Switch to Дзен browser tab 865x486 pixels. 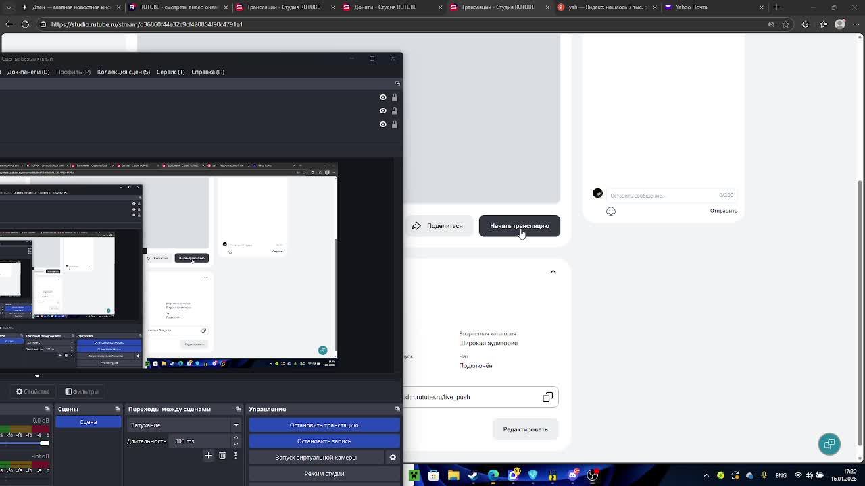[x=70, y=7]
